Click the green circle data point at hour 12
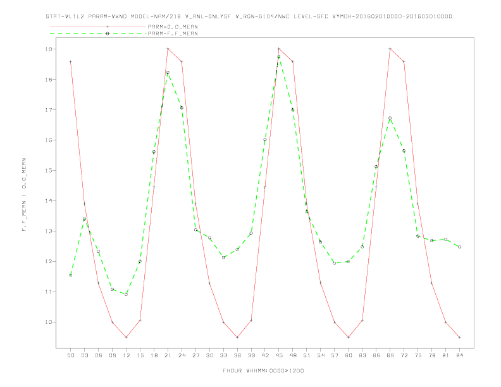501x387 pixels. pos(127,295)
